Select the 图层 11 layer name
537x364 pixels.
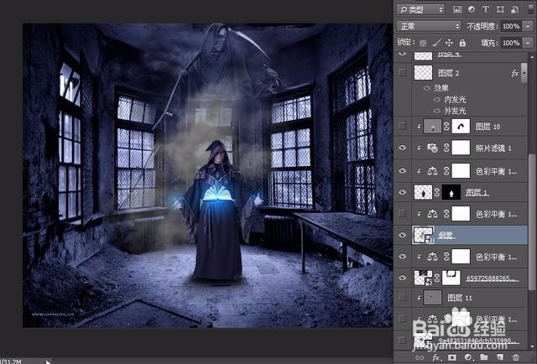pyautogui.click(x=460, y=298)
